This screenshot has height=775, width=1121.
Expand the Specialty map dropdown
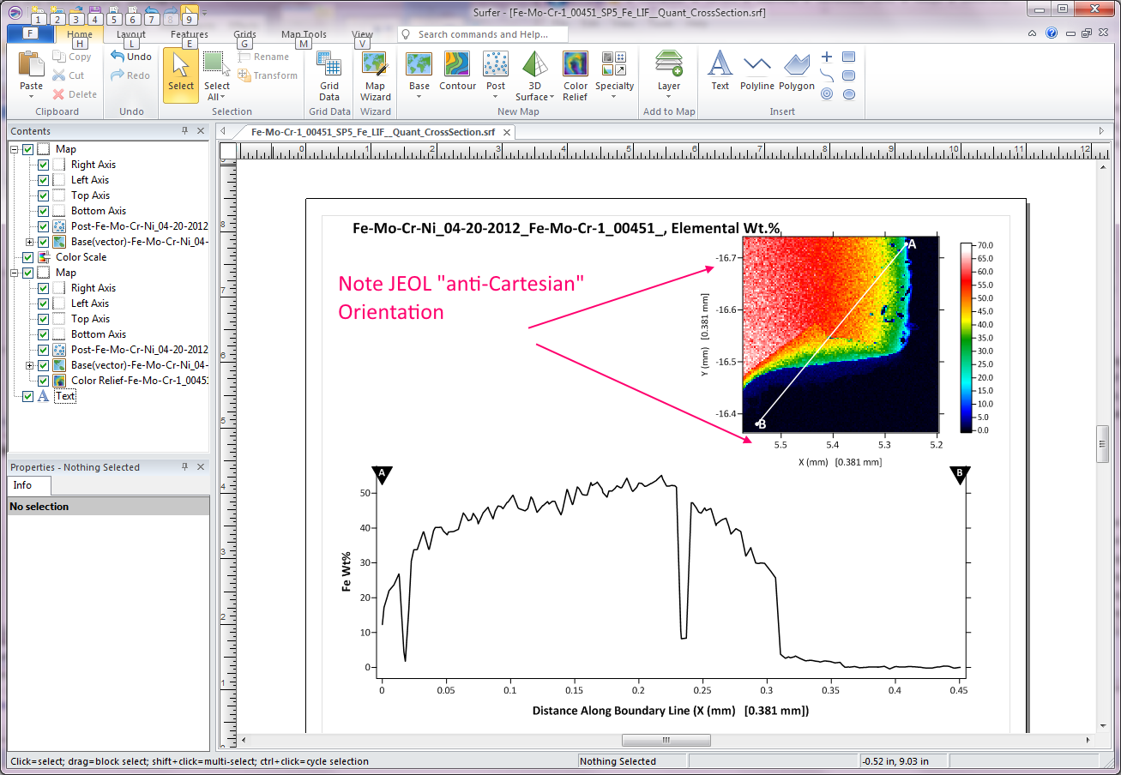point(614,96)
